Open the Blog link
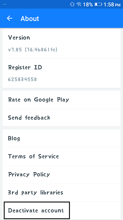123x220 pixels. (61, 138)
